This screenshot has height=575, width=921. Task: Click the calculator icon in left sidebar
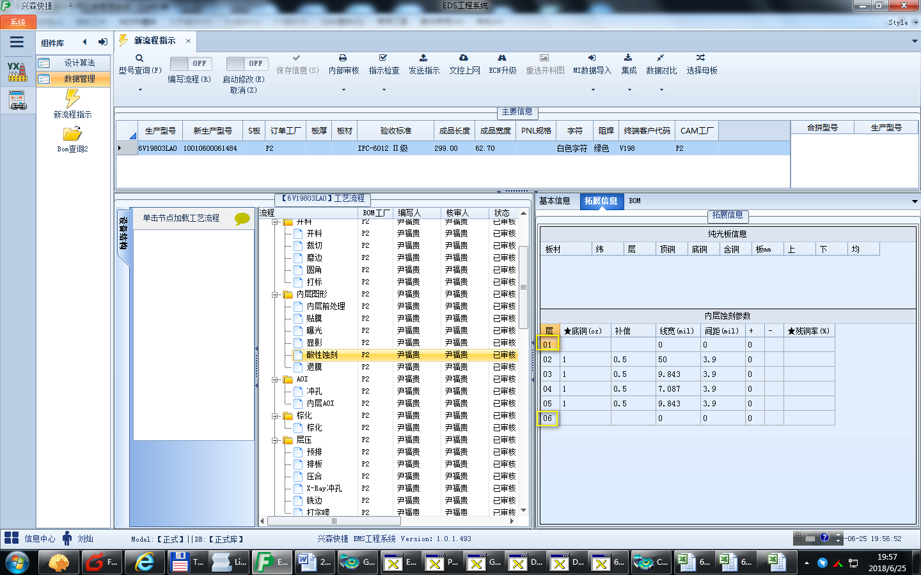coord(17,100)
